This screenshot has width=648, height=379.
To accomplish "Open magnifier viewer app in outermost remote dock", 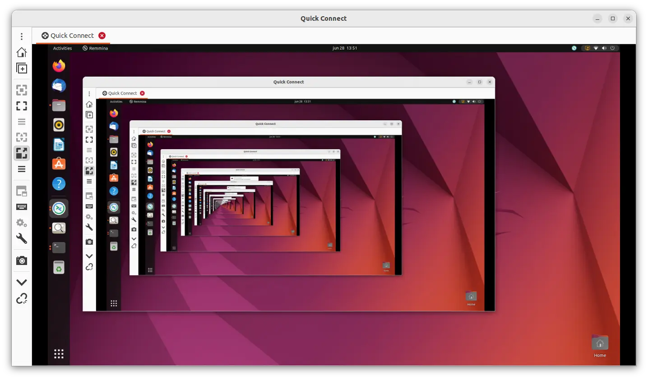I will 59,228.
